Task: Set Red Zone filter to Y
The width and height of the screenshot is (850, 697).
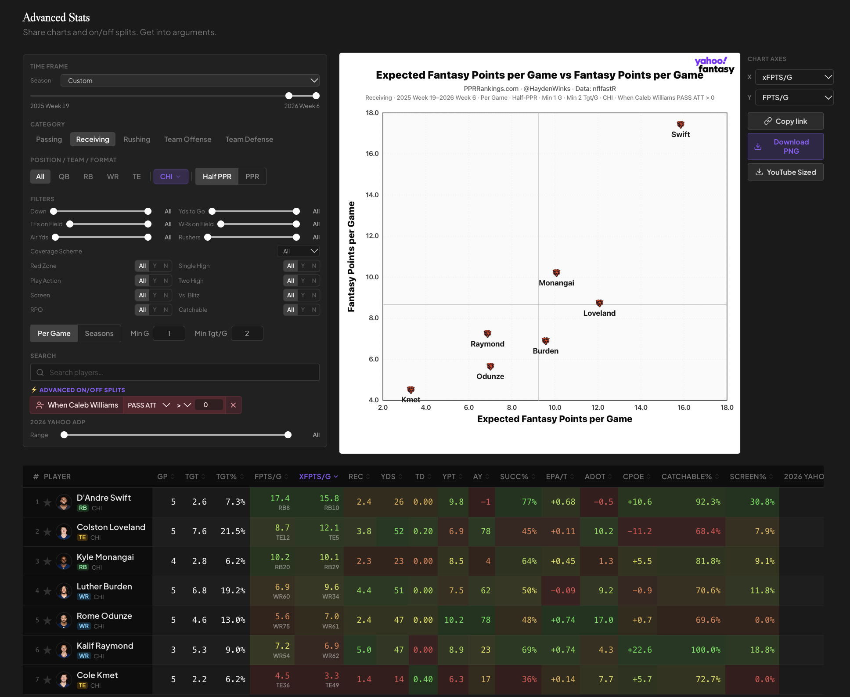Action: pyautogui.click(x=155, y=266)
